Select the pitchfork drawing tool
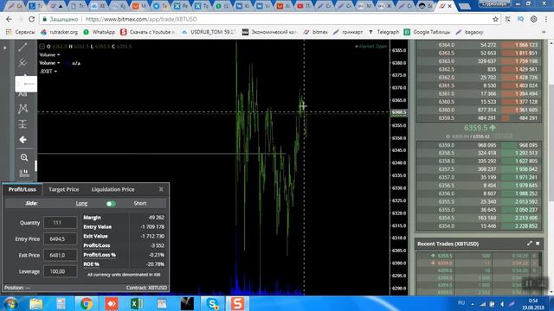Image resolution: width=554 pixels, height=311 pixels. [23, 62]
